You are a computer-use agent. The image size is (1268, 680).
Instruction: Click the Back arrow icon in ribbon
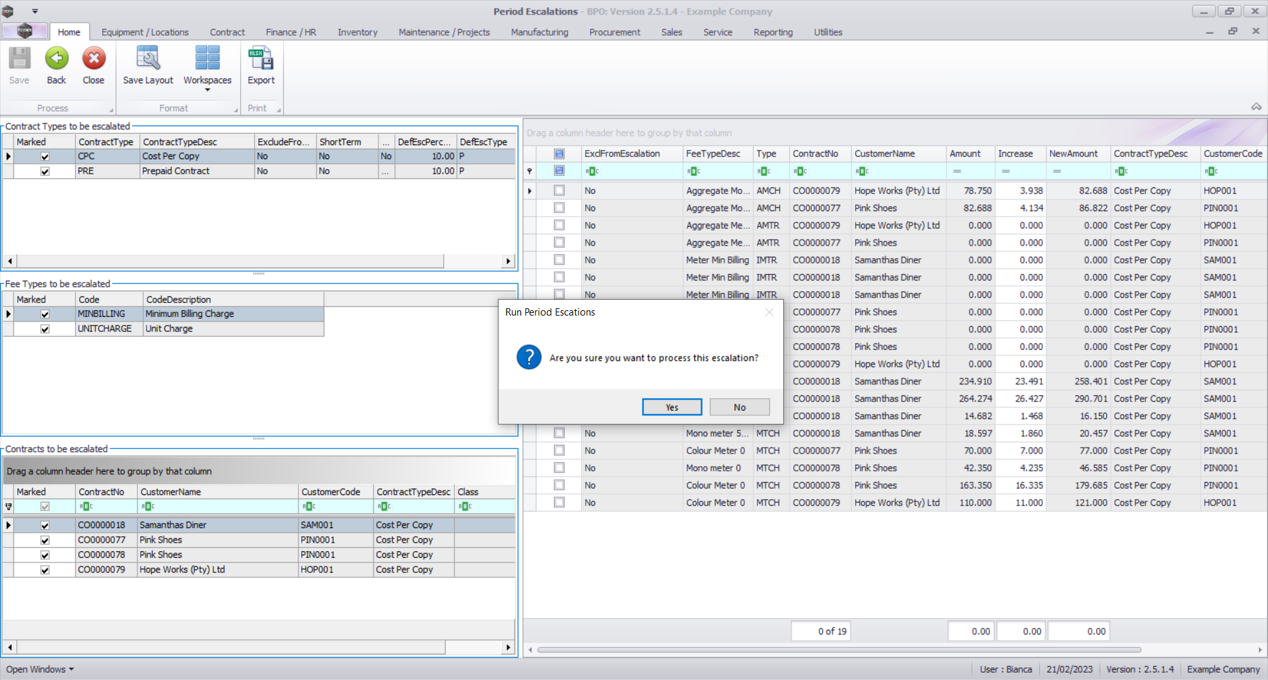56,59
